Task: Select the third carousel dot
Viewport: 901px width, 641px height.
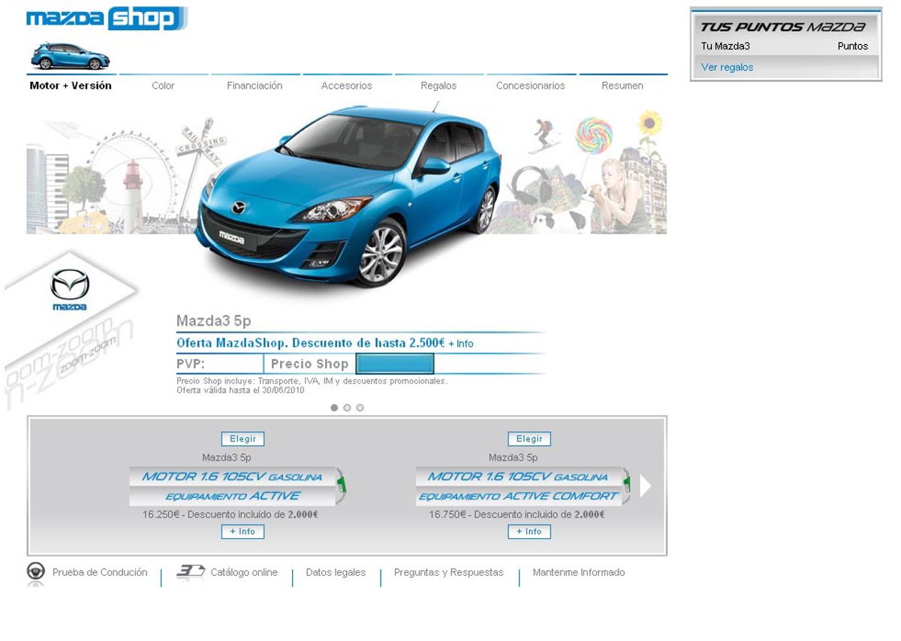Action: (x=360, y=408)
